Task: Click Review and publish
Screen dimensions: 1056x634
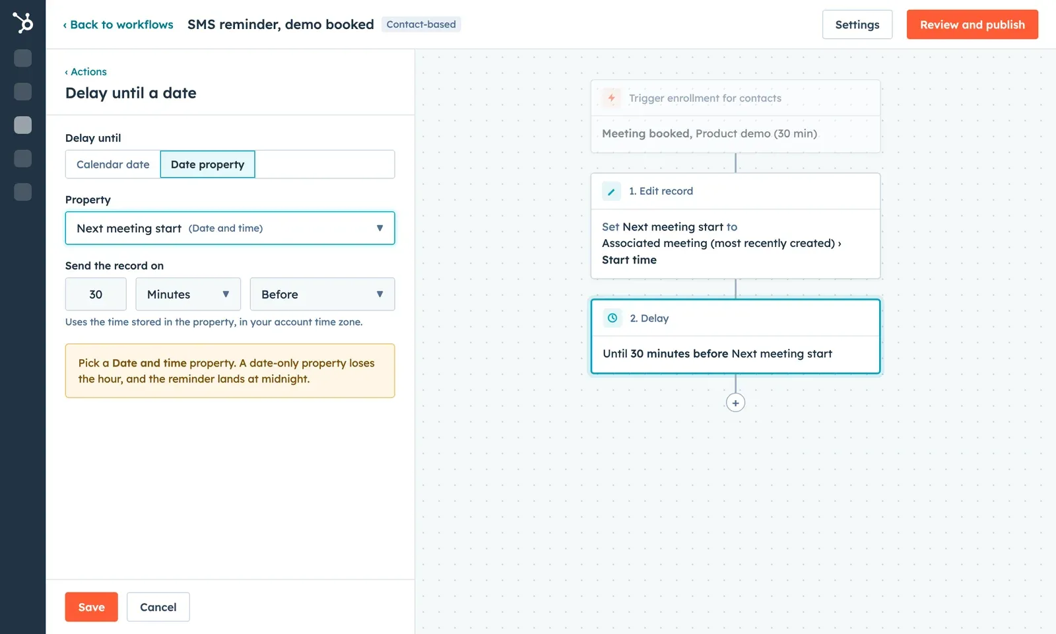Action: tap(972, 24)
